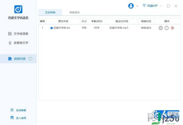
Task: Open 在线客服 support link
Action: click(18, 110)
